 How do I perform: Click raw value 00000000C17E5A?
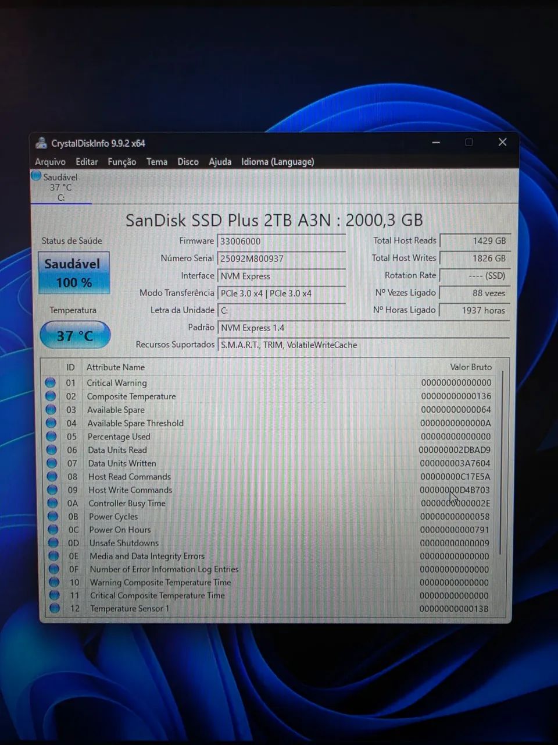[x=455, y=477]
